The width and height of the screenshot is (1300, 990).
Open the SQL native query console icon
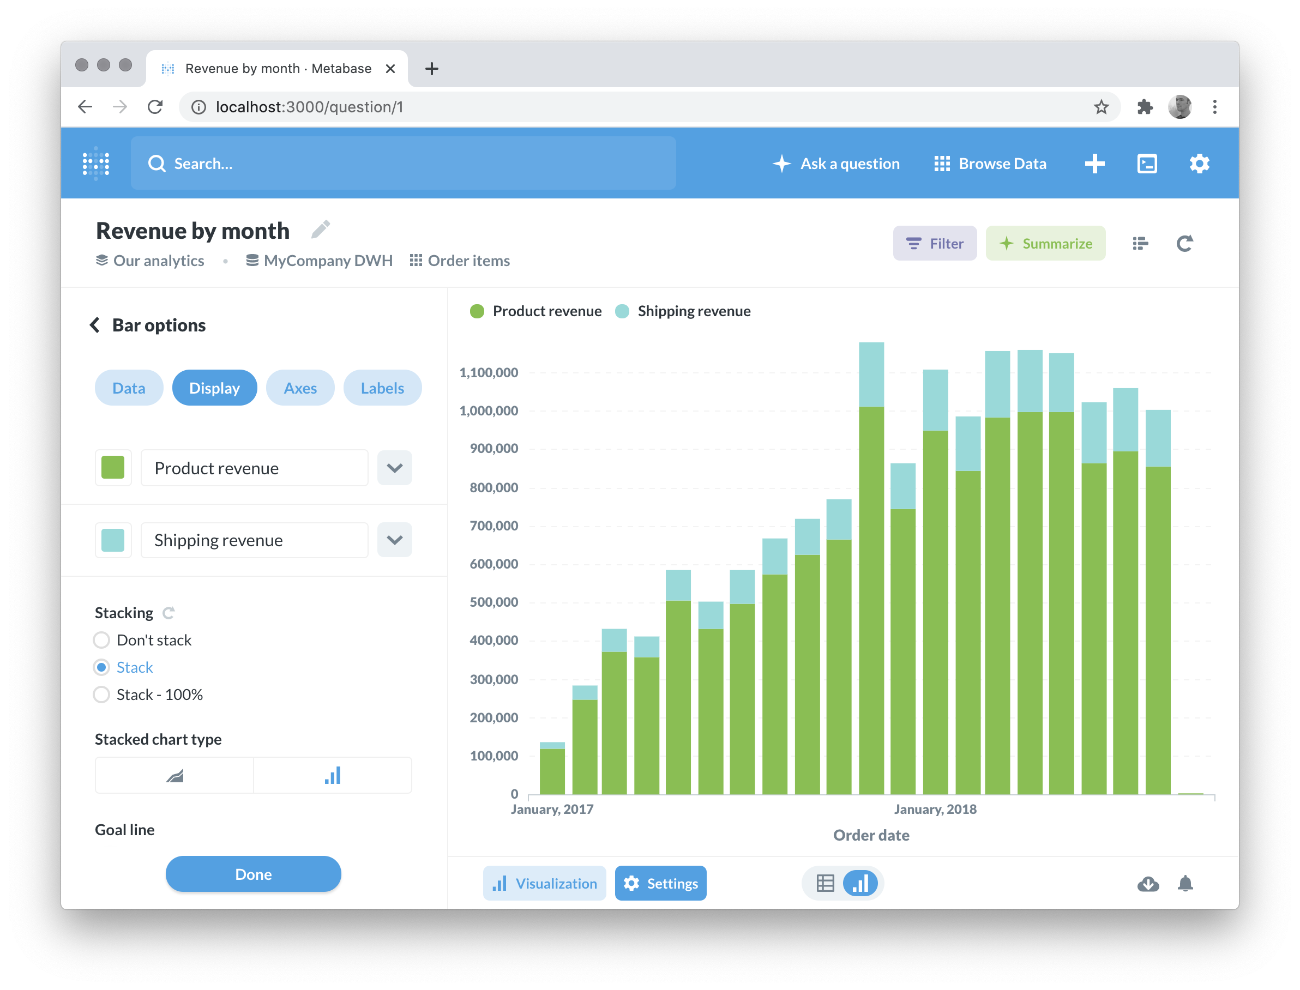click(x=1146, y=164)
